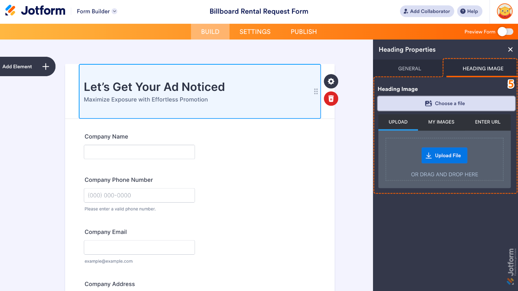Toggle the Preview Form switch
This screenshot has height=291, width=518.
pos(505,32)
